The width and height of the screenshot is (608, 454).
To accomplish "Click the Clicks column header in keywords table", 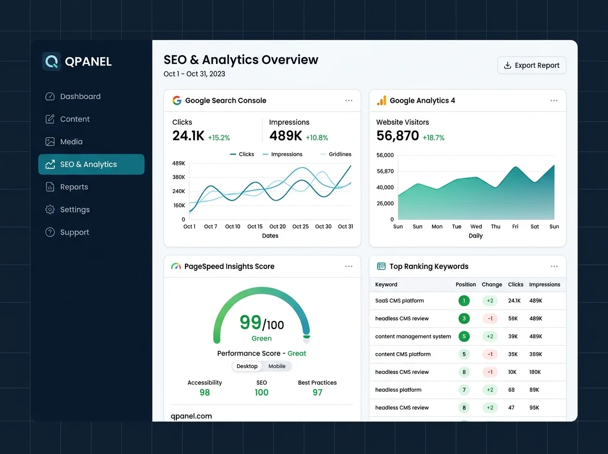I will pyautogui.click(x=516, y=284).
